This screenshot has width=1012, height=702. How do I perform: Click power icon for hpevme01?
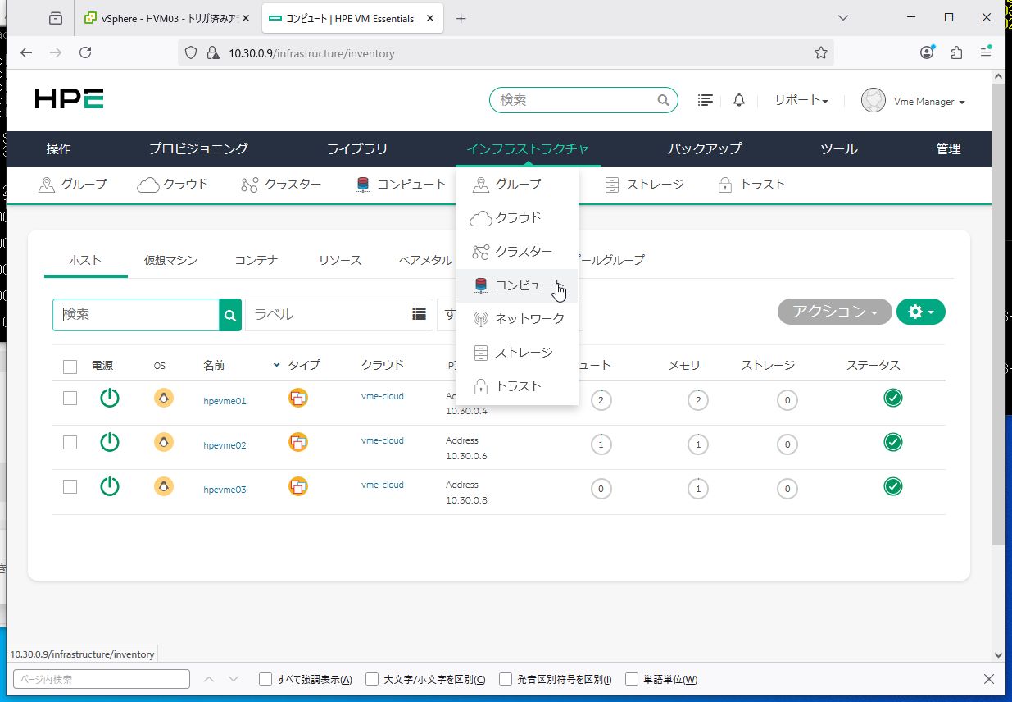point(109,399)
